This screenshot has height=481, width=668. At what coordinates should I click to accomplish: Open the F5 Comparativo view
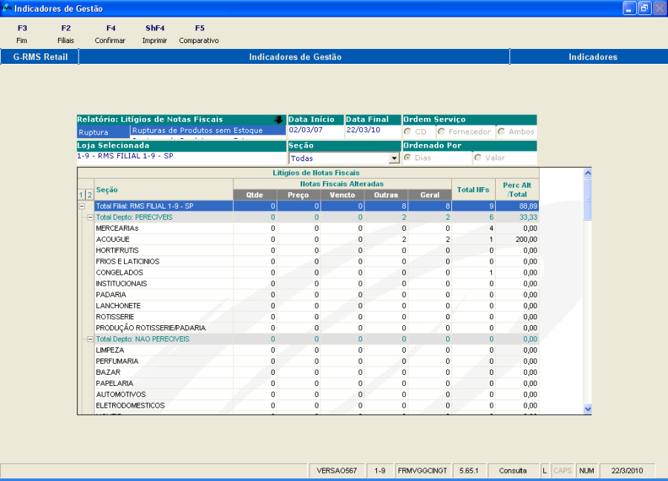click(199, 34)
